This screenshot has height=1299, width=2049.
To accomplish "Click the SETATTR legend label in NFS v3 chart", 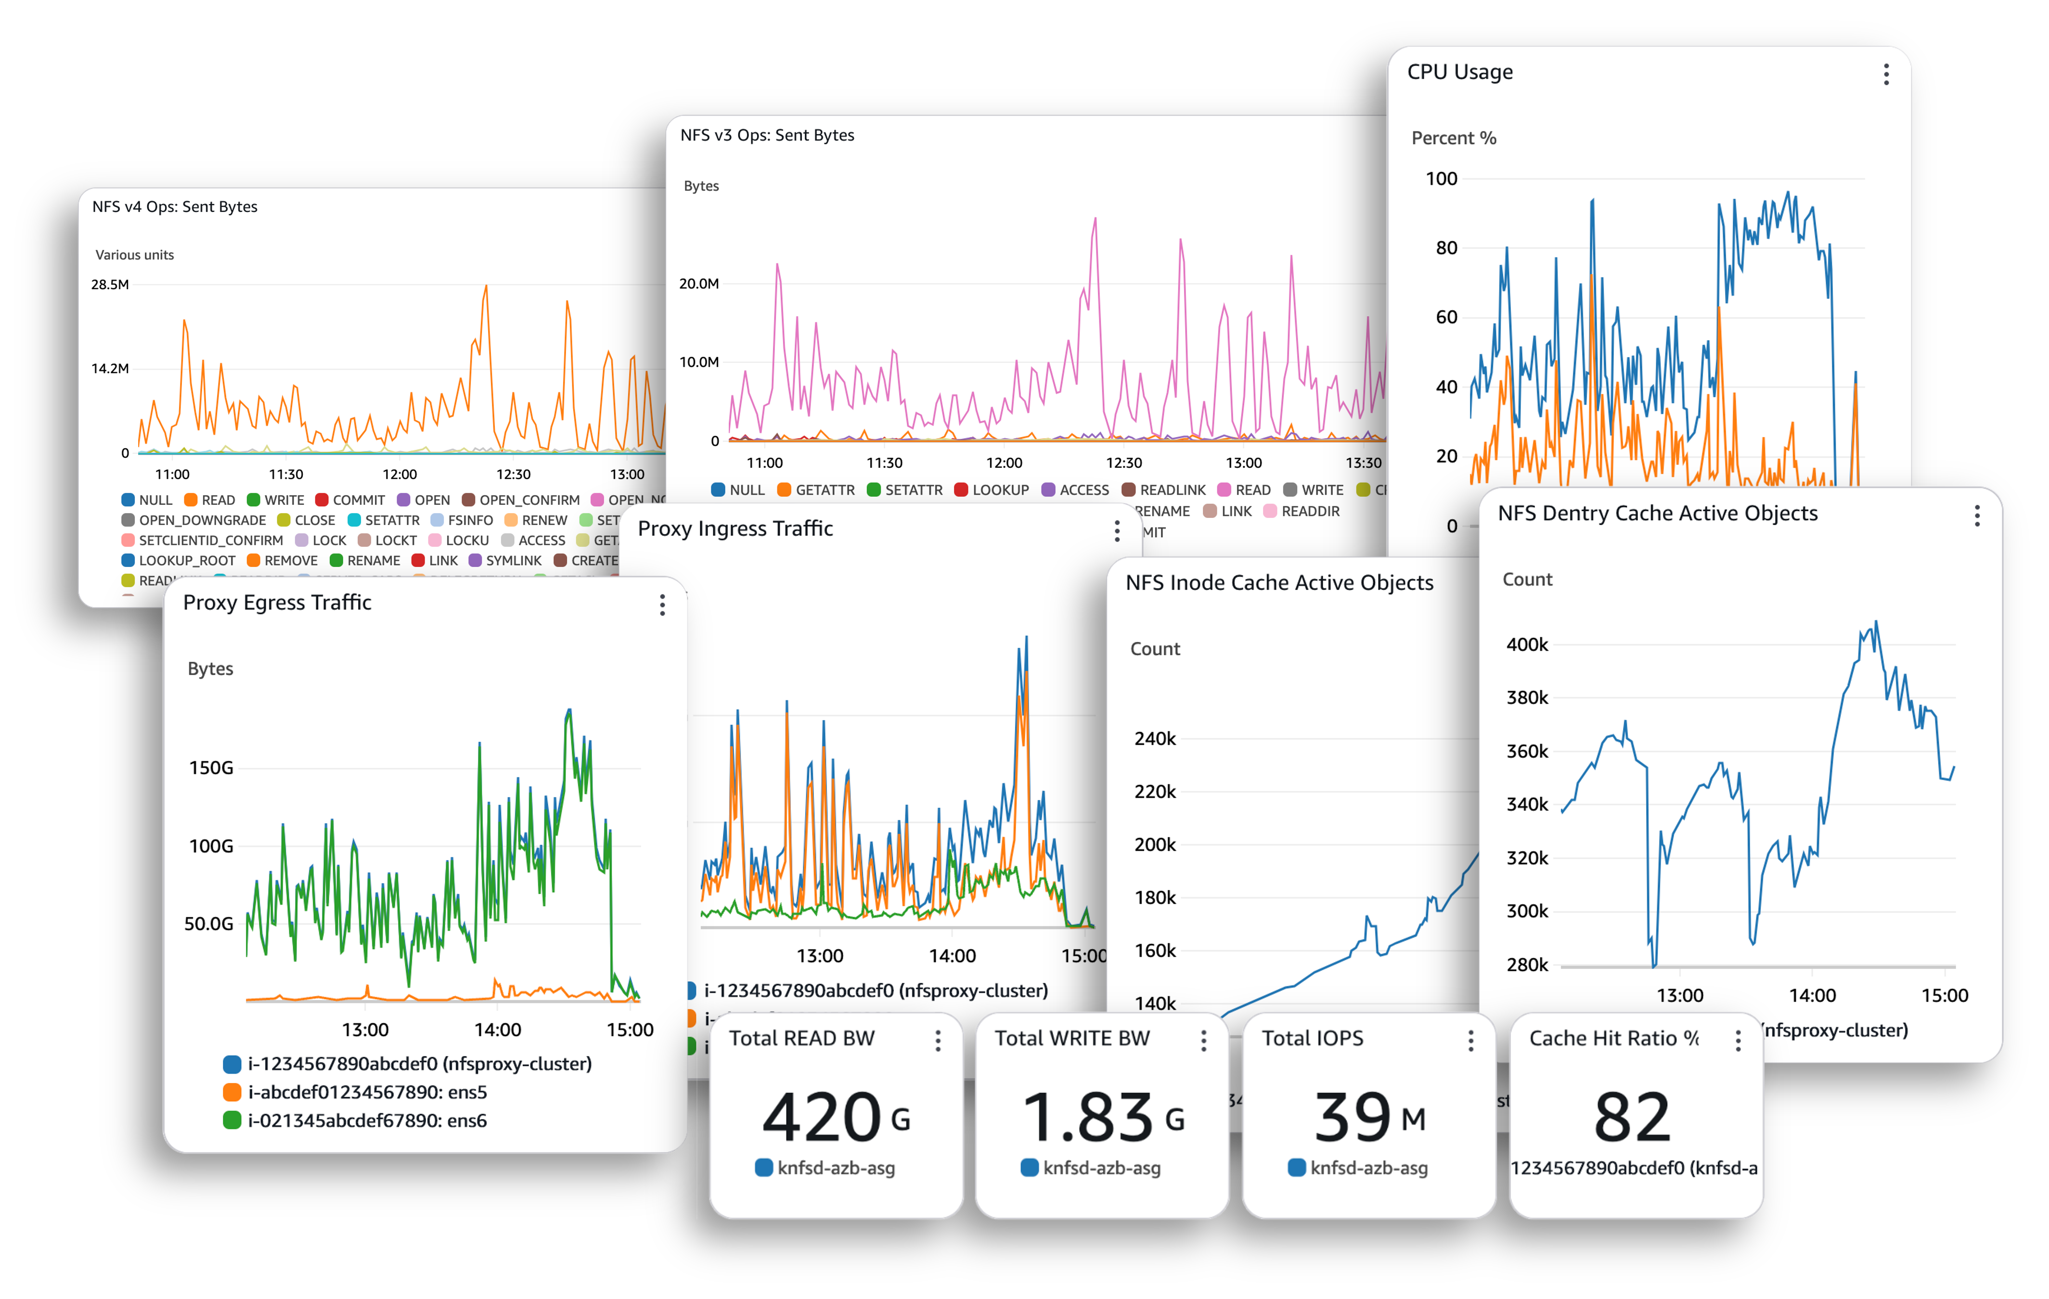I will 914,491.
